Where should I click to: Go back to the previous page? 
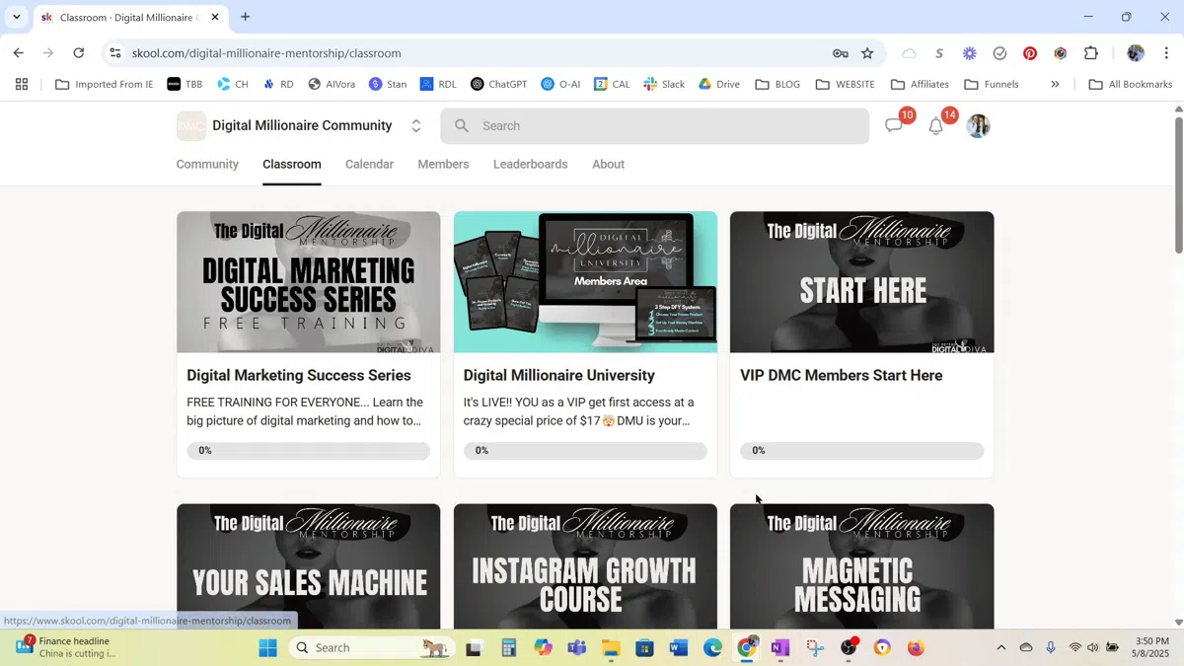click(x=18, y=53)
